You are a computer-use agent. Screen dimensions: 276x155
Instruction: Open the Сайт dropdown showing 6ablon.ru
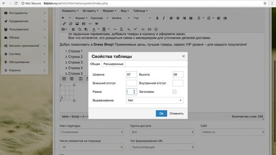(x=232, y=132)
